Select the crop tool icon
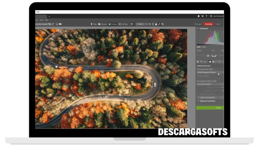 pyautogui.click(x=213, y=62)
